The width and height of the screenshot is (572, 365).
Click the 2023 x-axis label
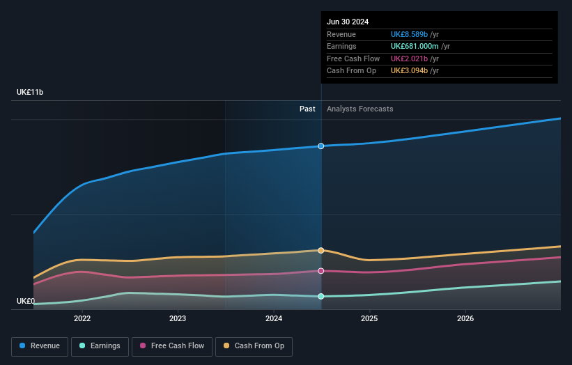[x=178, y=319]
